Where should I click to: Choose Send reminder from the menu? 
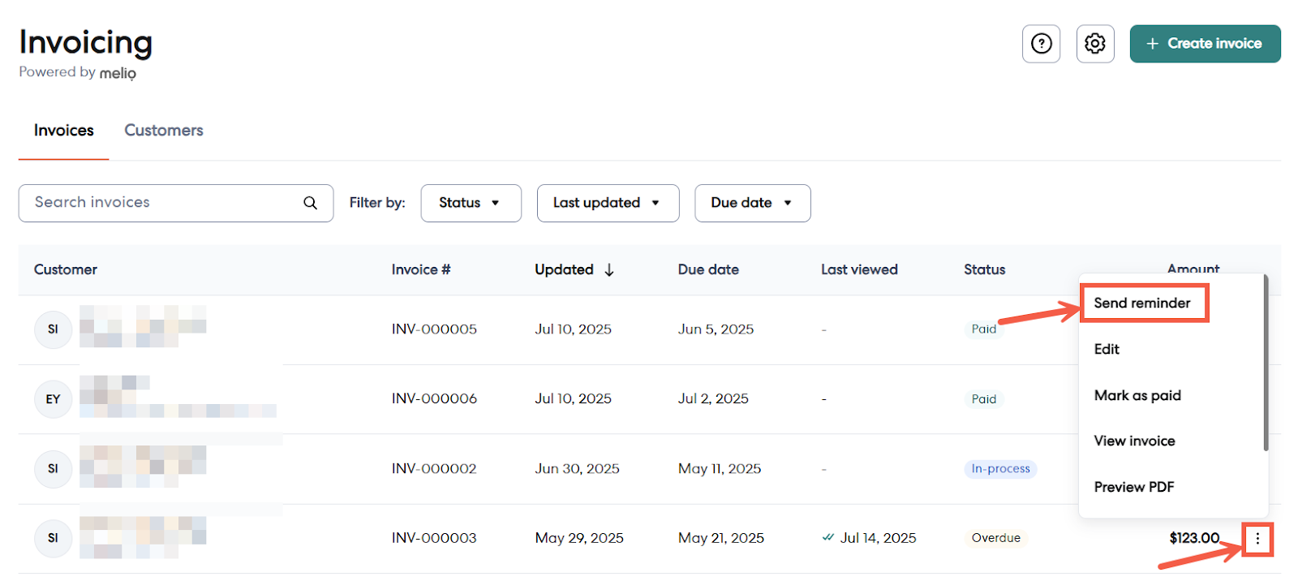click(x=1141, y=303)
